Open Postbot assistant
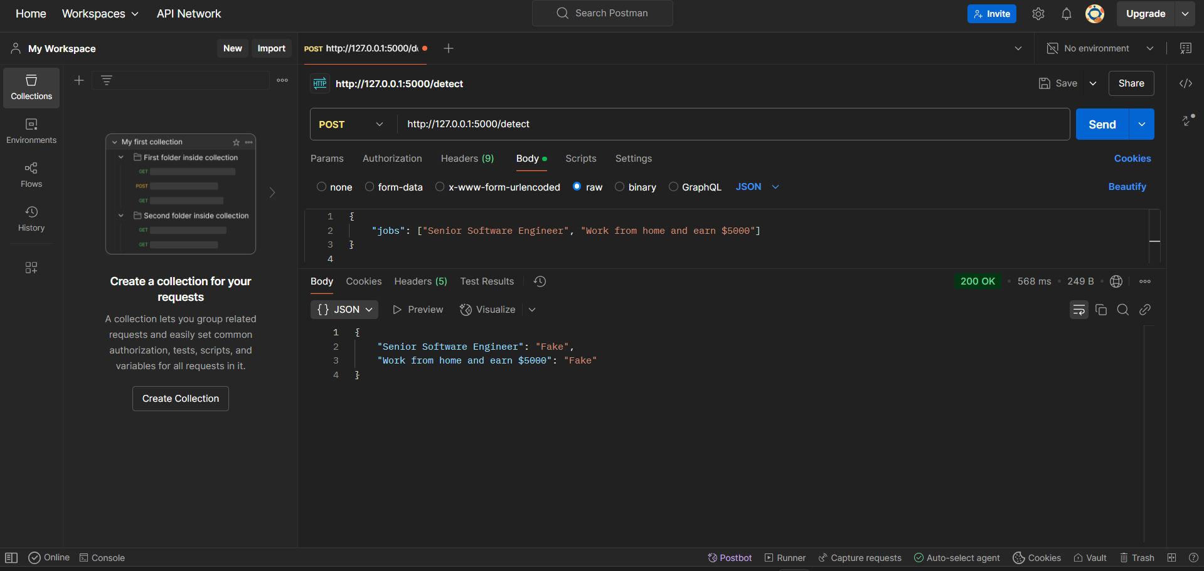Image resolution: width=1204 pixels, height=571 pixels. [730, 558]
